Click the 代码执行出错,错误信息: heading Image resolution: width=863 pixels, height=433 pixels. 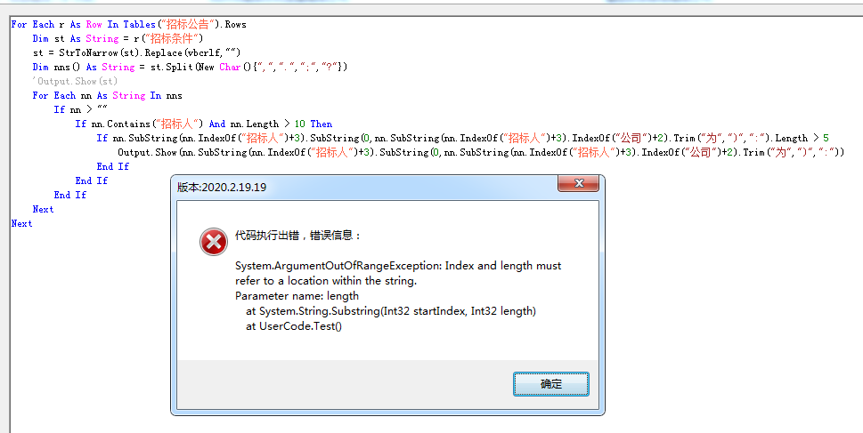click(x=297, y=236)
